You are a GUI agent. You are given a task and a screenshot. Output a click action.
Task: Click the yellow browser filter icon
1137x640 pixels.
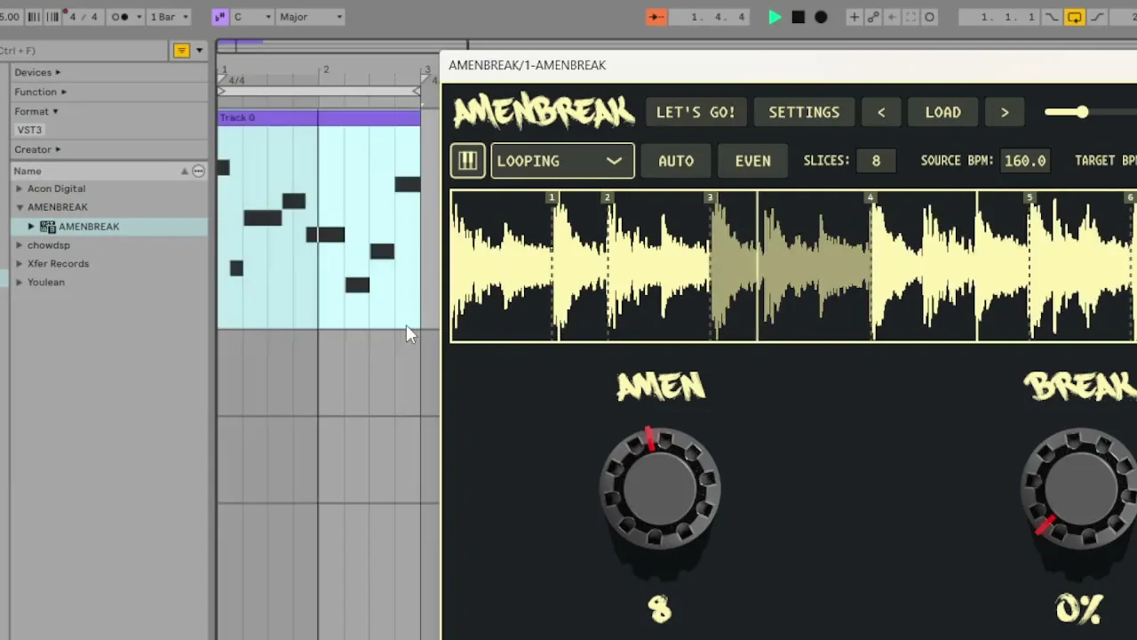tap(181, 51)
